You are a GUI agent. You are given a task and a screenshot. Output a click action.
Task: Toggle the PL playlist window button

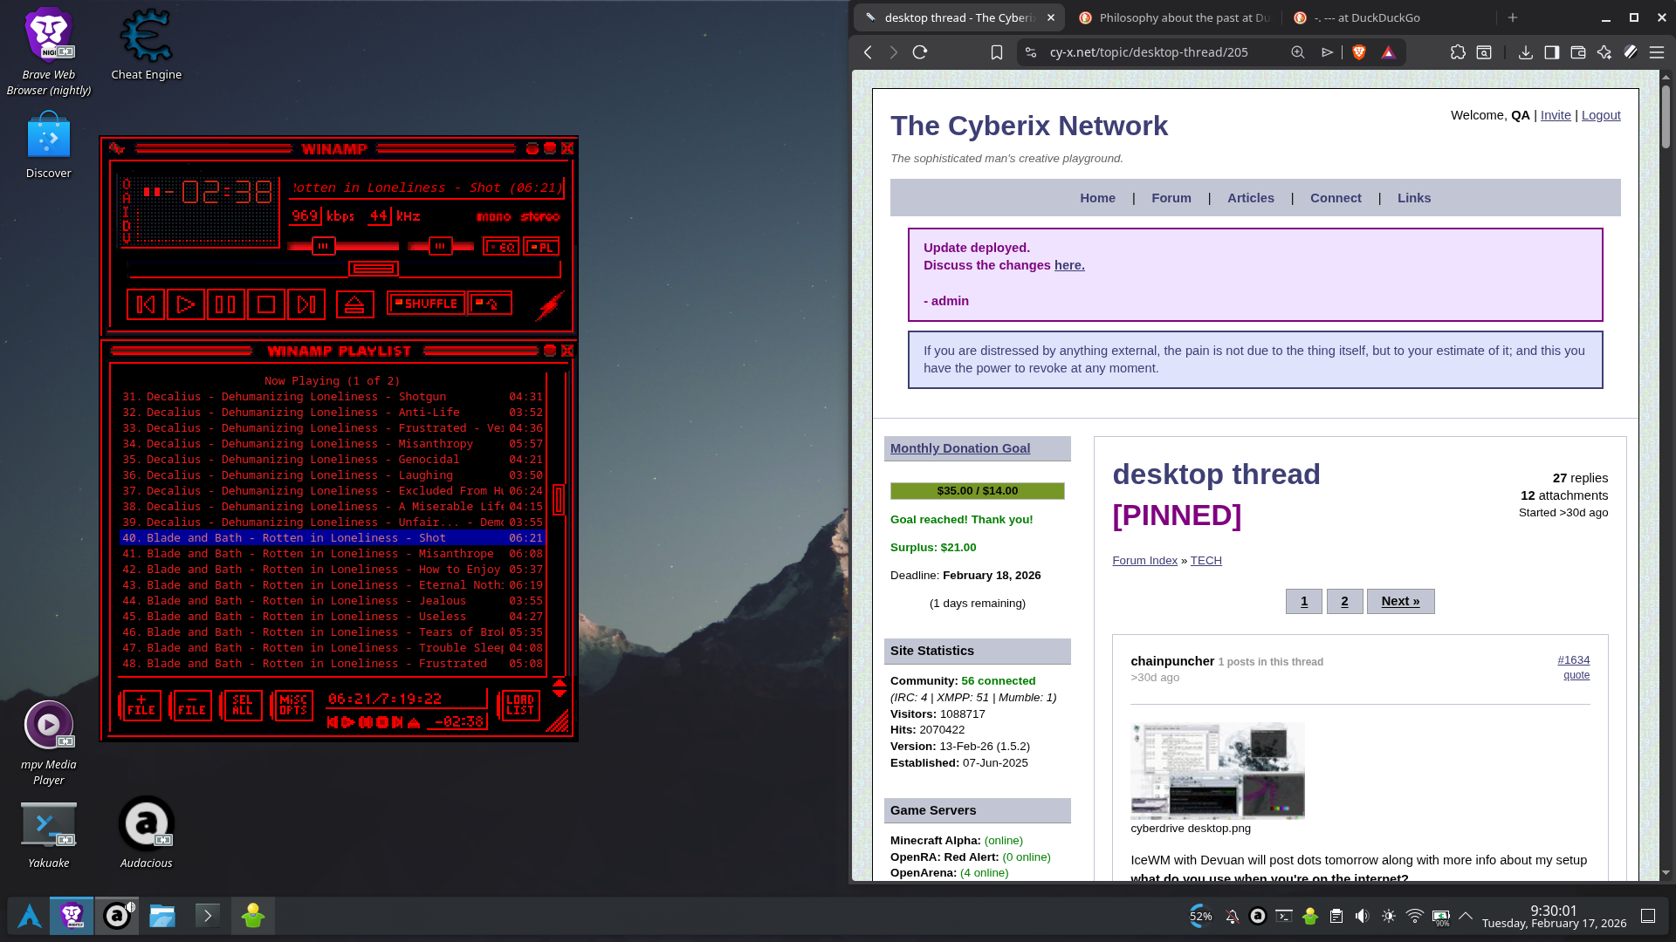(x=541, y=248)
